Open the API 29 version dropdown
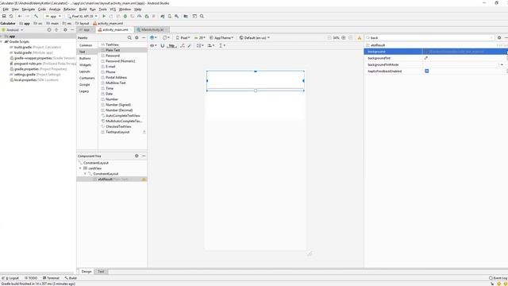The image size is (508, 286). point(200,37)
